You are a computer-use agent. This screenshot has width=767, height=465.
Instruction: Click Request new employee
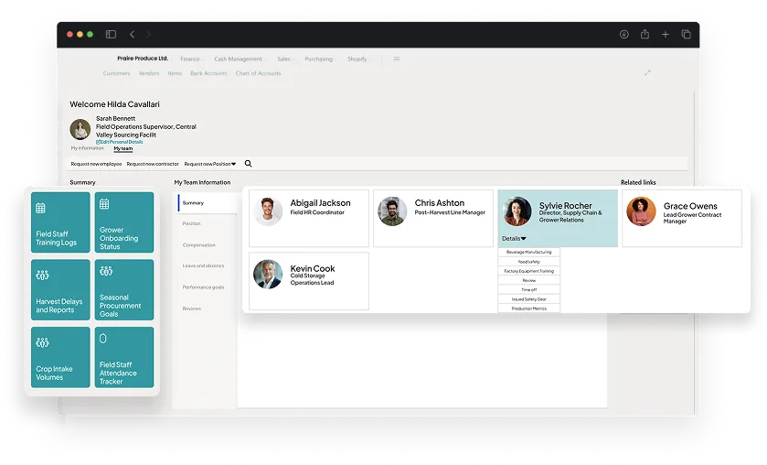[x=96, y=164]
